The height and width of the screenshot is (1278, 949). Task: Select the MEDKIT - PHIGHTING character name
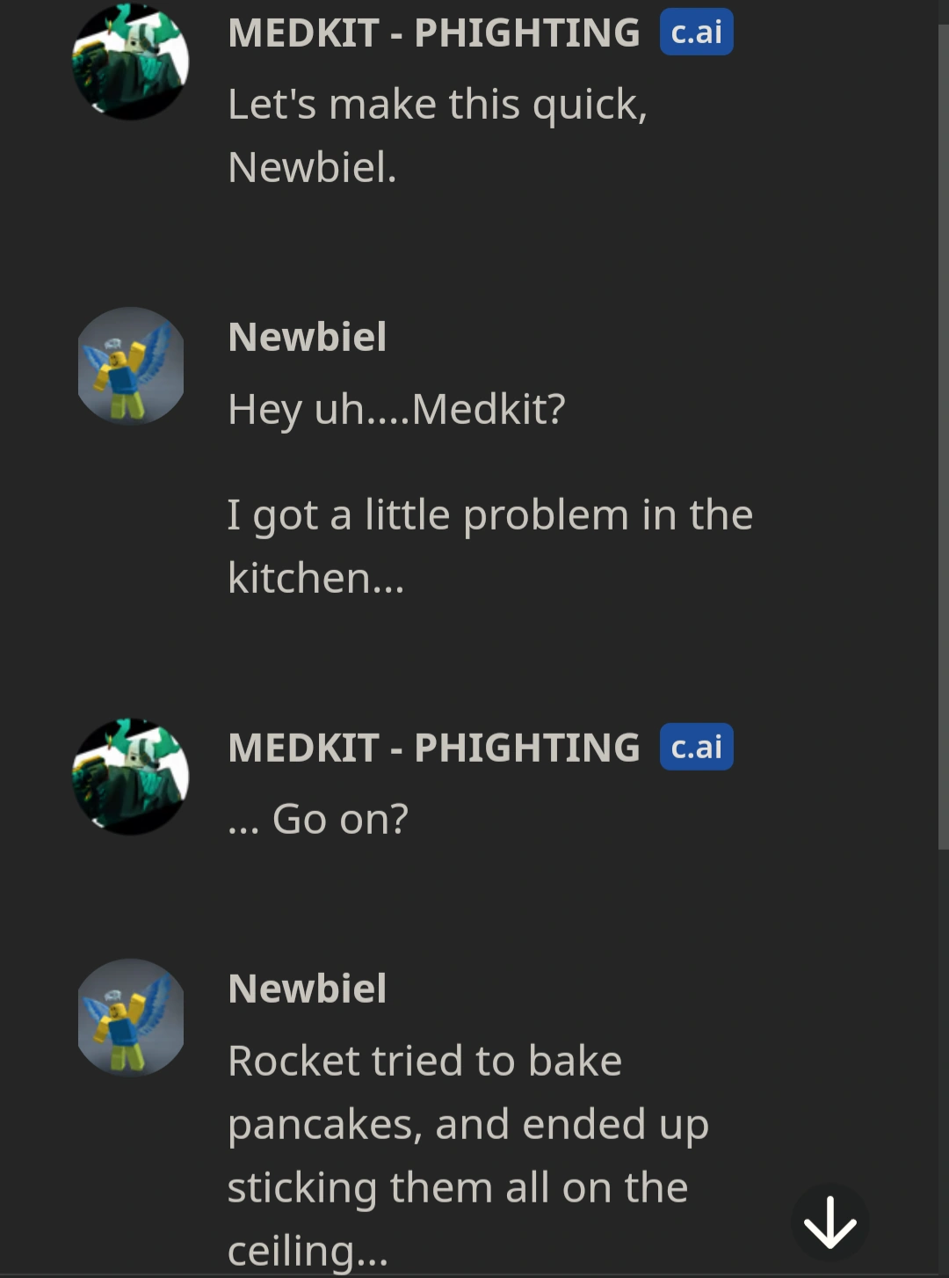pyautogui.click(x=432, y=33)
